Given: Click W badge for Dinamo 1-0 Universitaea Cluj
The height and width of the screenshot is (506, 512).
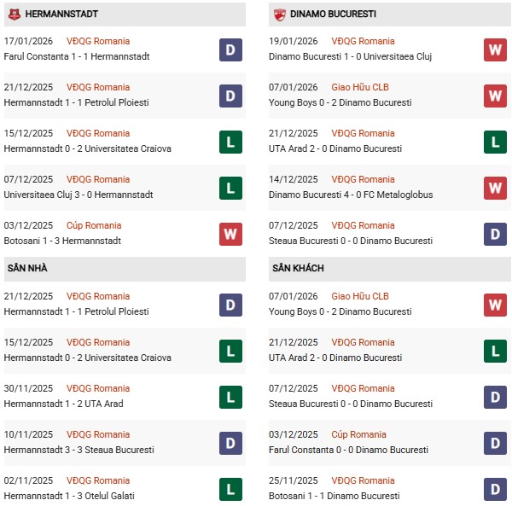Looking at the screenshot, I should coord(495,49).
